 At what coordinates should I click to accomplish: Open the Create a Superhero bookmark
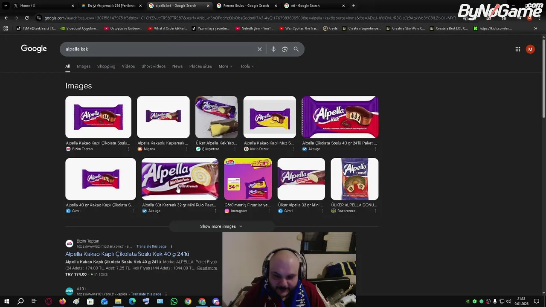[362, 29]
